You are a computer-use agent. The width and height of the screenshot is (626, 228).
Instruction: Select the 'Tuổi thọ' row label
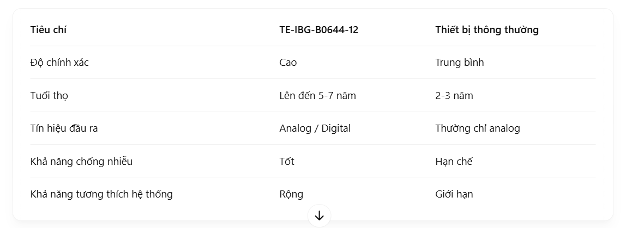pyautogui.click(x=49, y=96)
